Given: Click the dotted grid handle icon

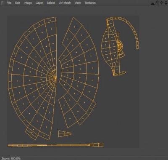Looking at the screenshot, I should coord(3,3).
